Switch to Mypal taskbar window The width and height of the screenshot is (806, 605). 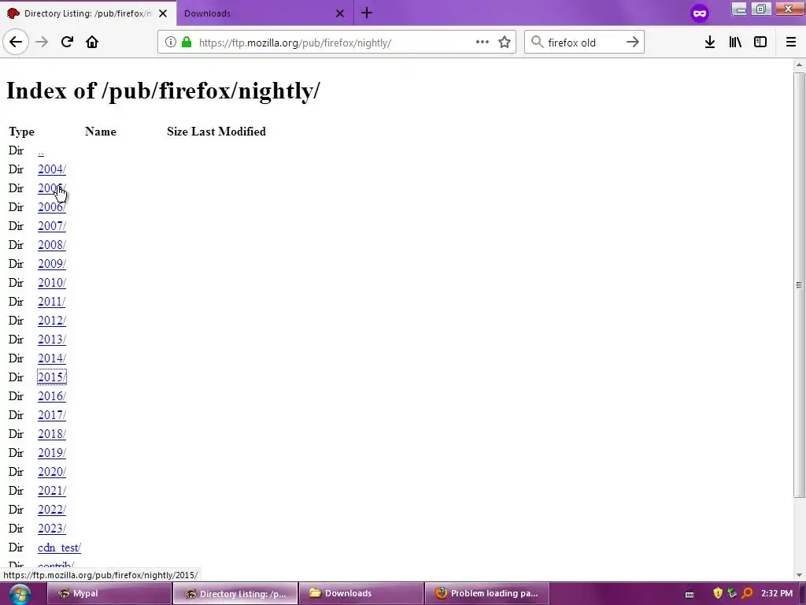click(x=109, y=594)
